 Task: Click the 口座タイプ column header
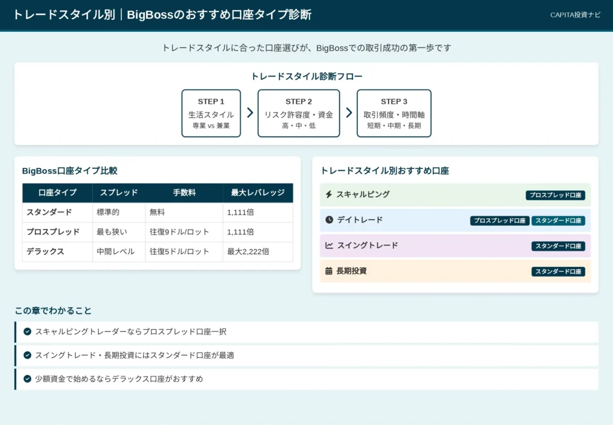[x=57, y=192]
